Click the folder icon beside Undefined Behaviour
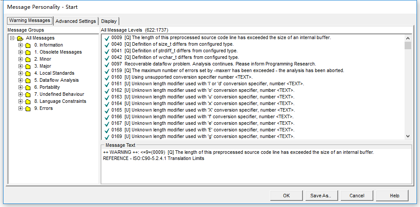The height and width of the screenshot is (207, 420). click(x=28, y=94)
